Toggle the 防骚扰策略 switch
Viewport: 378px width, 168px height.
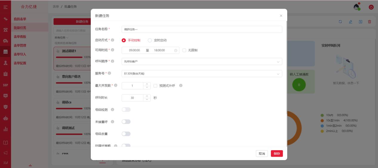(x=126, y=145)
